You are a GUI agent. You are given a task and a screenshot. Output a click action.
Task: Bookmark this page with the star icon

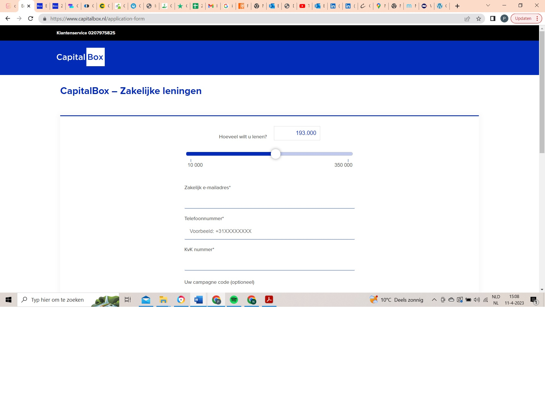pyautogui.click(x=479, y=19)
